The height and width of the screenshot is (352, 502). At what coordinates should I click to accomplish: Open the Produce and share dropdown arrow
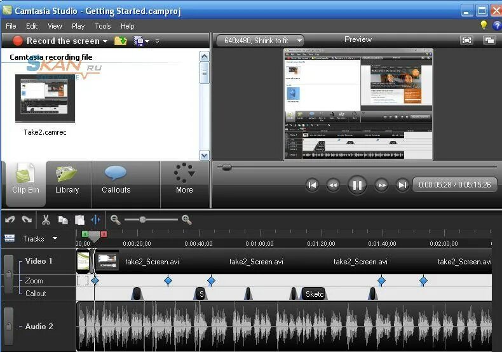(147, 41)
